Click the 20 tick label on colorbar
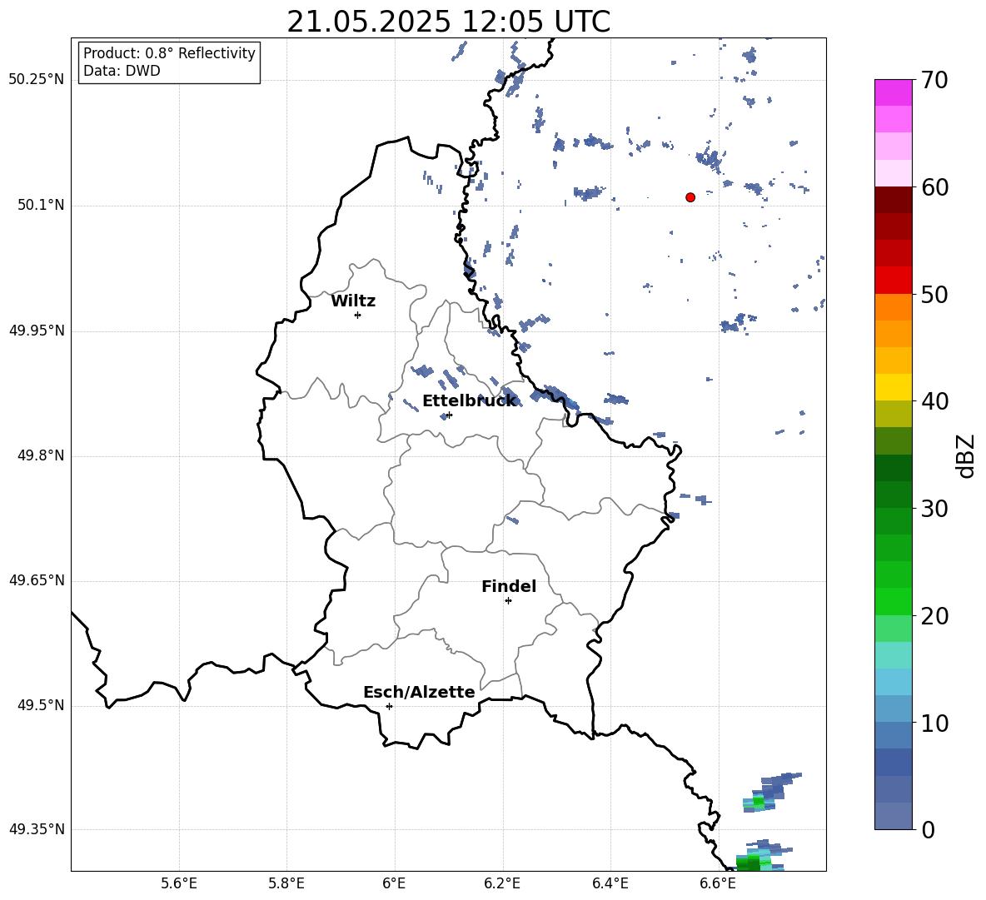The image size is (986, 900). click(934, 616)
